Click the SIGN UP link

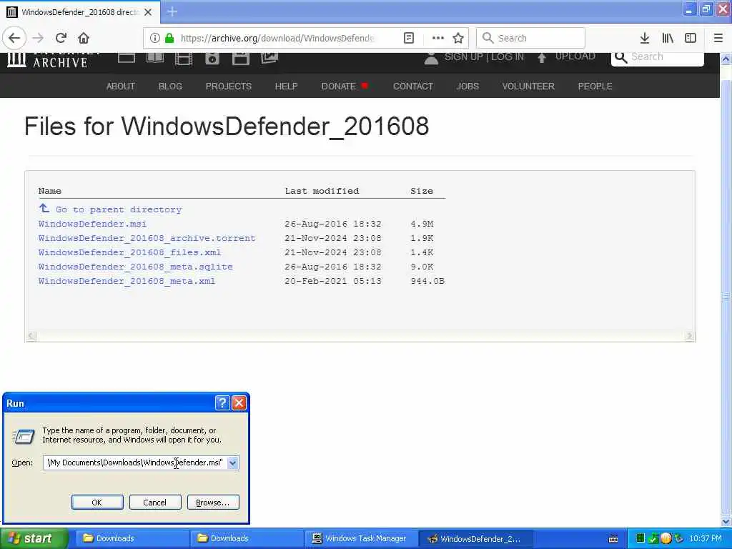[463, 57]
